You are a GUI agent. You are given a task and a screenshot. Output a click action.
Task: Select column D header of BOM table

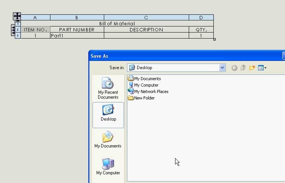point(201,17)
